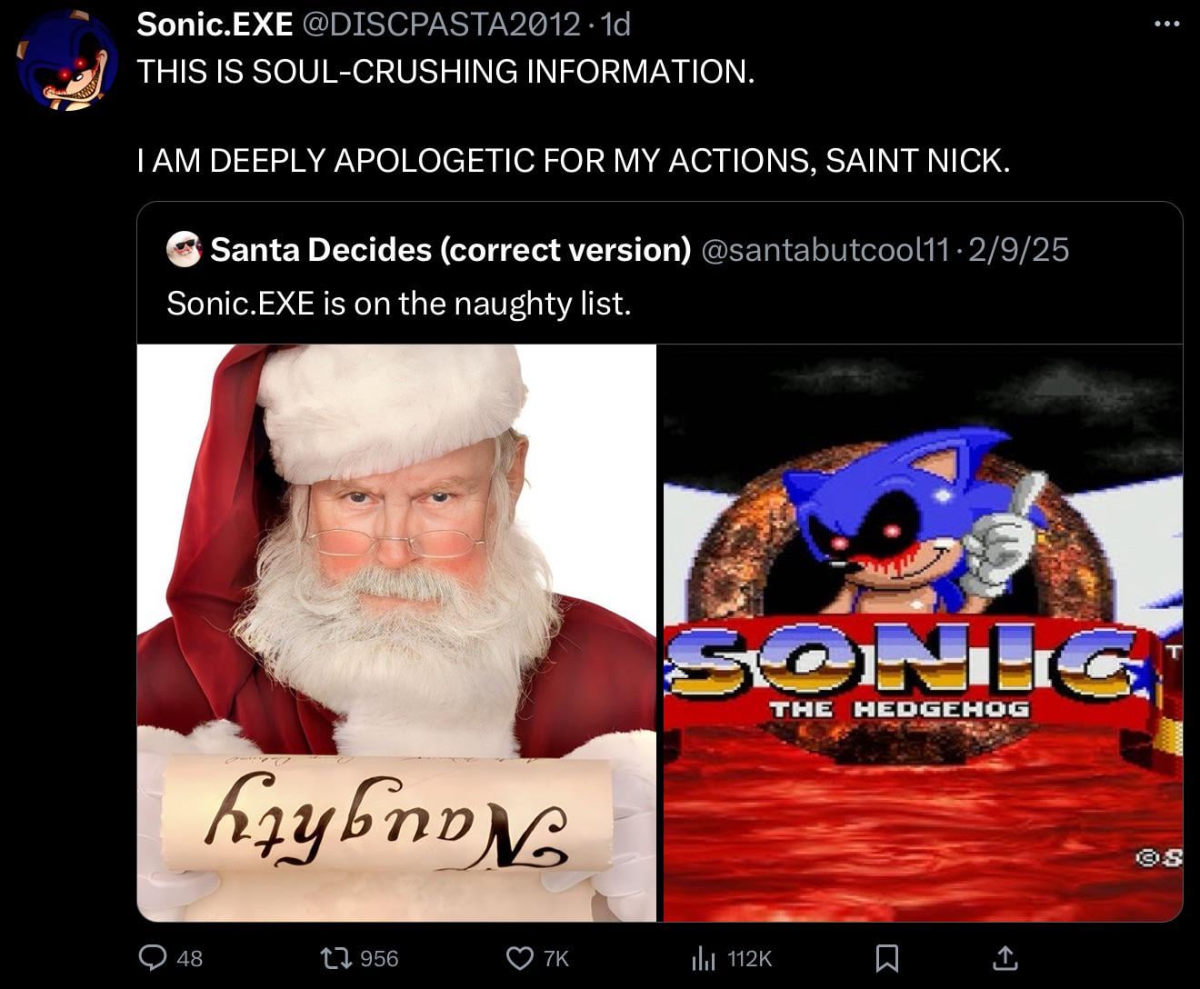
Task: Open quoted text 'Sonic.EXE is on the naughty list'
Action: point(398,303)
